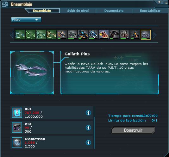The image size is (169, 157).
Task: Click the Diametrion crystal icon
Action: coord(17,142)
